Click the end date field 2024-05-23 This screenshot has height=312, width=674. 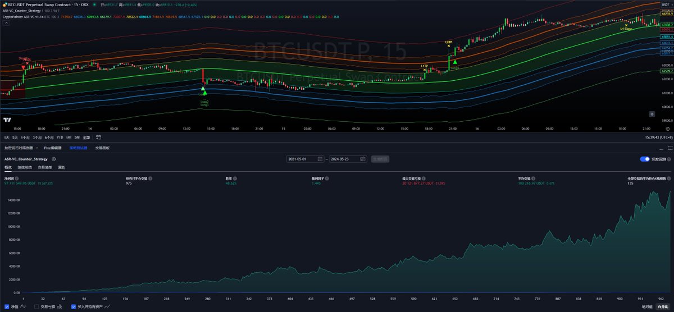point(349,159)
